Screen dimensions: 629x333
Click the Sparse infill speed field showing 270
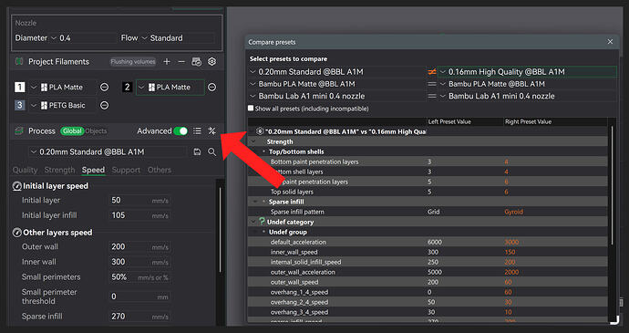pyautogui.click(x=139, y=317)
